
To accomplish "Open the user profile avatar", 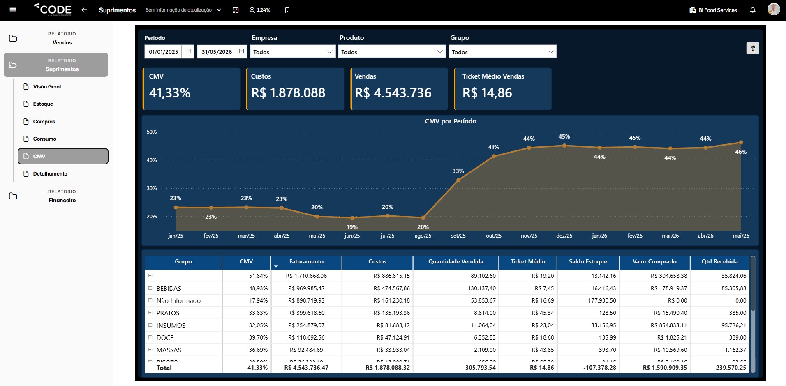I will pyautogui.click(x=774, y=9).
